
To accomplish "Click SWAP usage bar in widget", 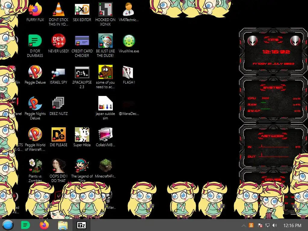I will tap(265, 109).
